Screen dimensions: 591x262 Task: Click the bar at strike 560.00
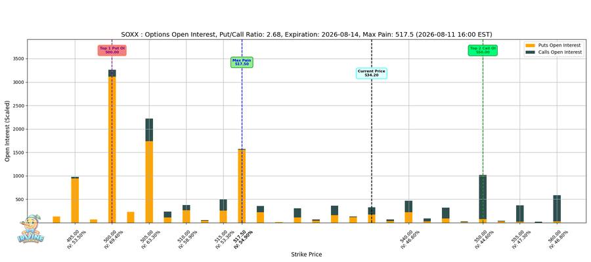pyautogui.click(x=557, y=209)
